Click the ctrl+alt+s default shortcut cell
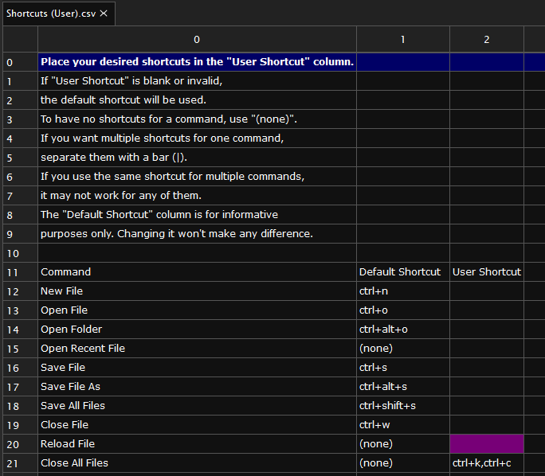This screenshot has height=476, width=545. click(x=403, y=386)
